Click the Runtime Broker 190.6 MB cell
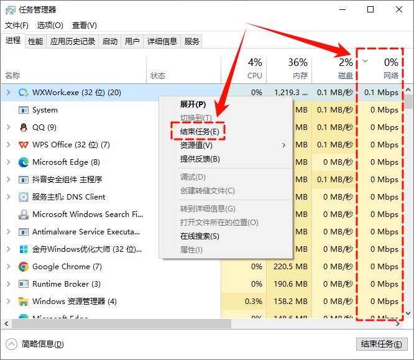This screenshot has width=414, height=360. tap(289, 284)
